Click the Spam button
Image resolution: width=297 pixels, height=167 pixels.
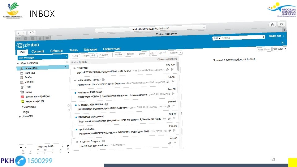(142, 54)
